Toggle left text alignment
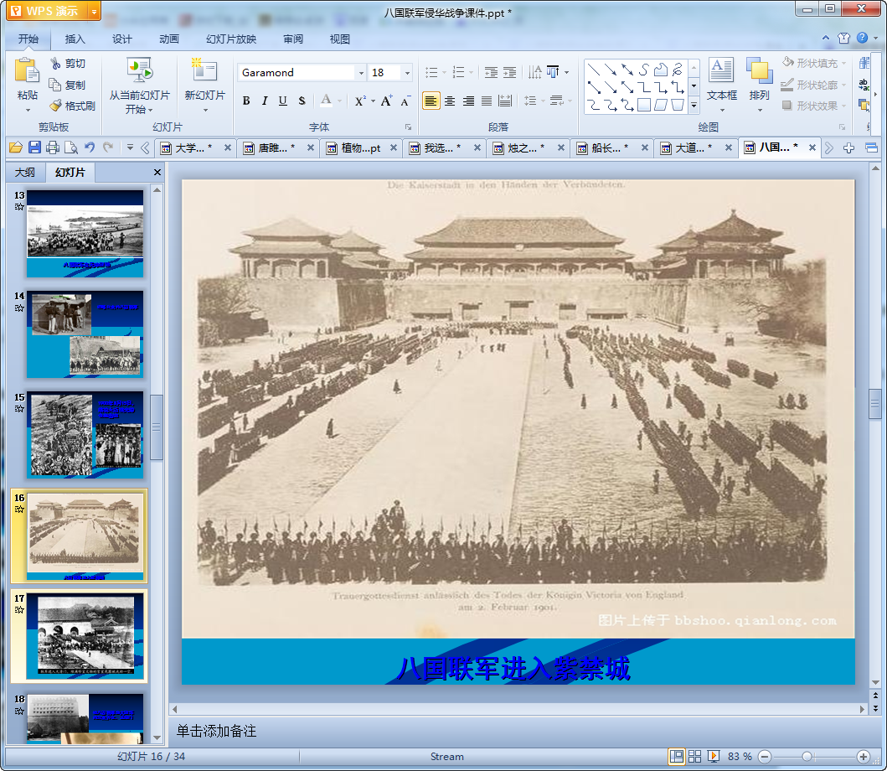Image resolution: width=887 pixels, height=771 pixels. (x=431, y=101)
